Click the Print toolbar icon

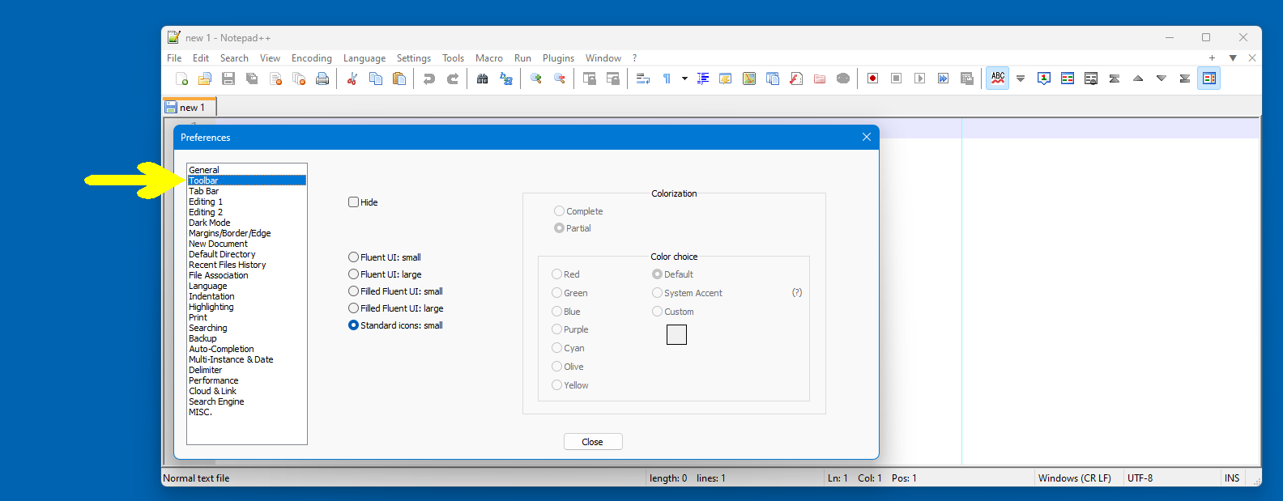coord(322,79)
